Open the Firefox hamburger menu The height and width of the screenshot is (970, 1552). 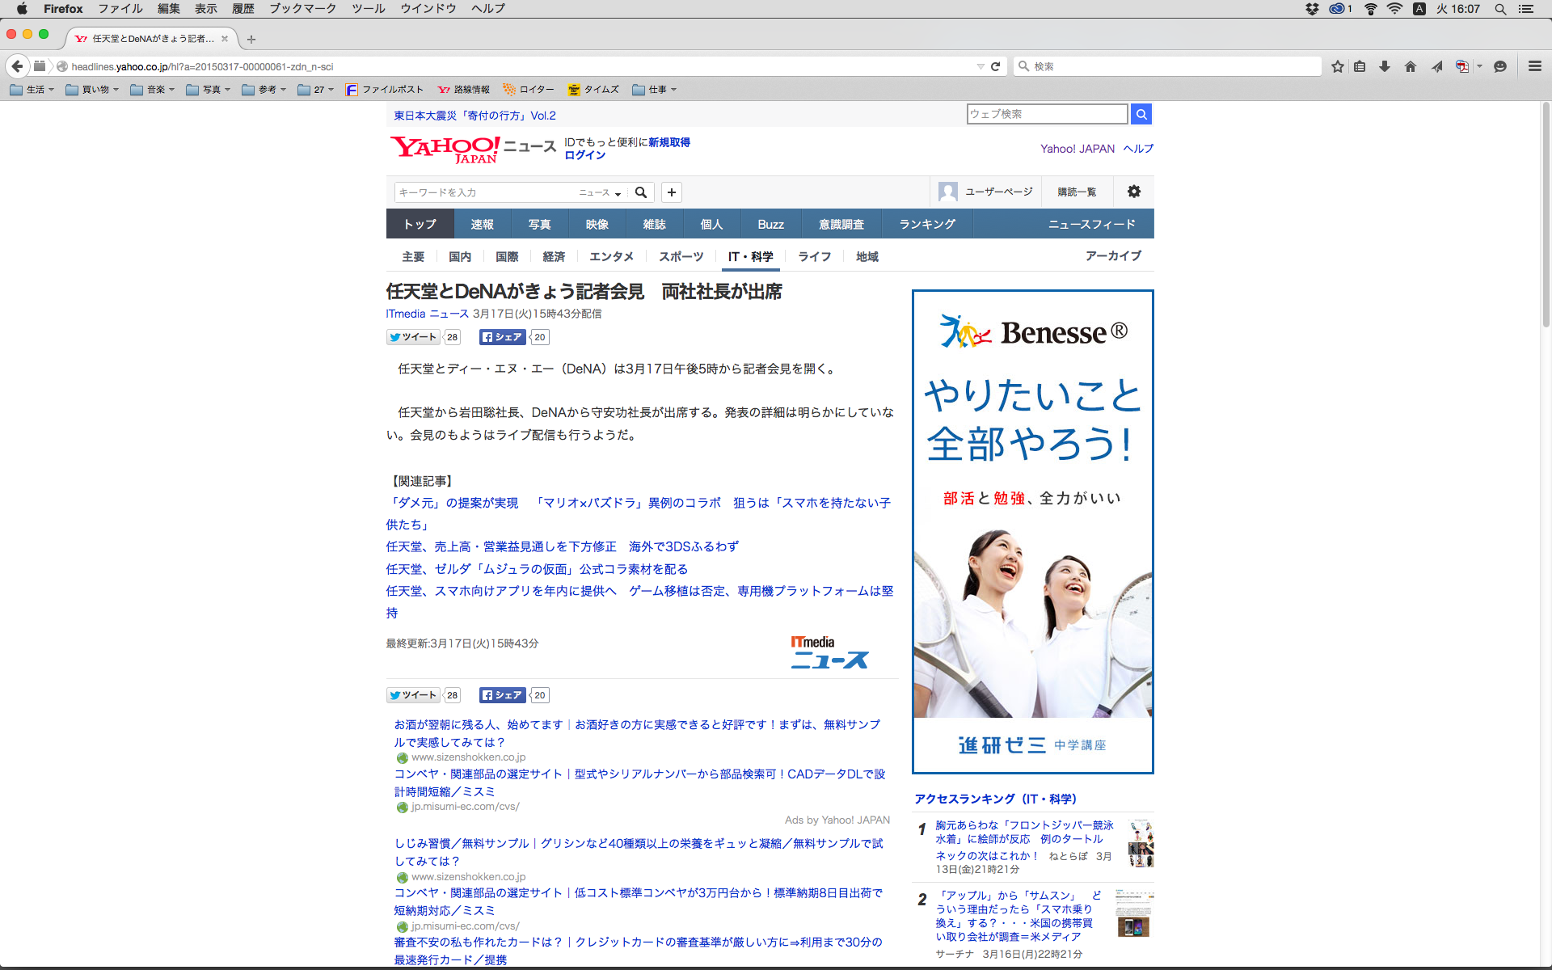coord(1534,66)
